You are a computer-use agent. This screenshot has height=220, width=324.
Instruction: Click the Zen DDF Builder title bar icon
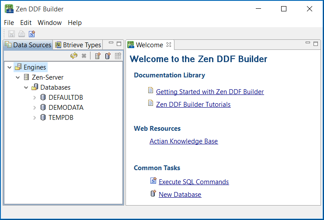[x=9, y=9]
